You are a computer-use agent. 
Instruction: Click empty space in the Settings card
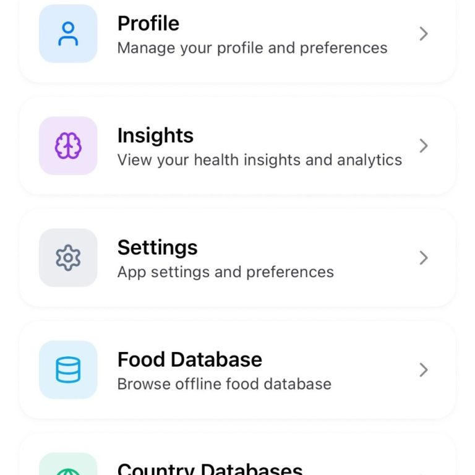[371, 291]
